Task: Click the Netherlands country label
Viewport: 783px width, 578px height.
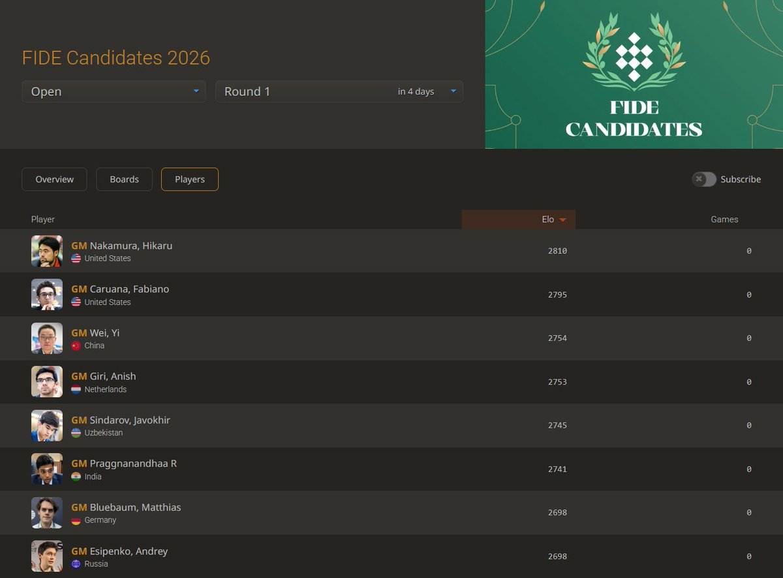Action: [106, 389]
